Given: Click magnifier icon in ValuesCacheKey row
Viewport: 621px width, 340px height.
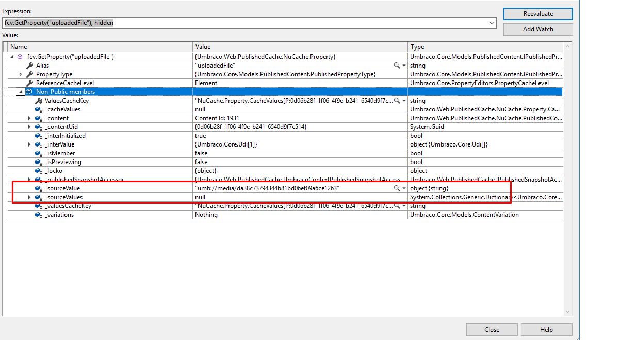Looking at the screenshot, I should pyautogui.click(x=397, y=101).
